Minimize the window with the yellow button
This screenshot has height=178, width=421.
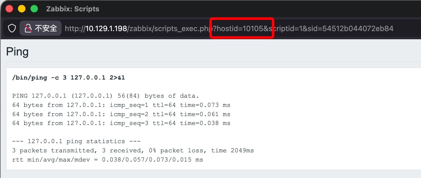coord(22,9)
